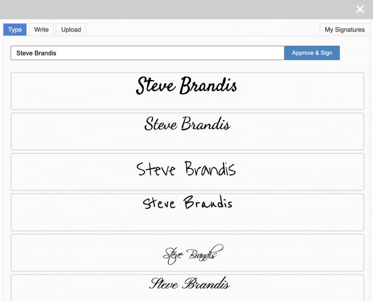Select the sixth formal calligraphy signature style

coord(187,288)
